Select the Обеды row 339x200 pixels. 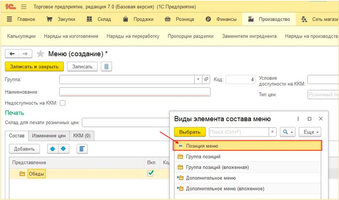point(89,174)
